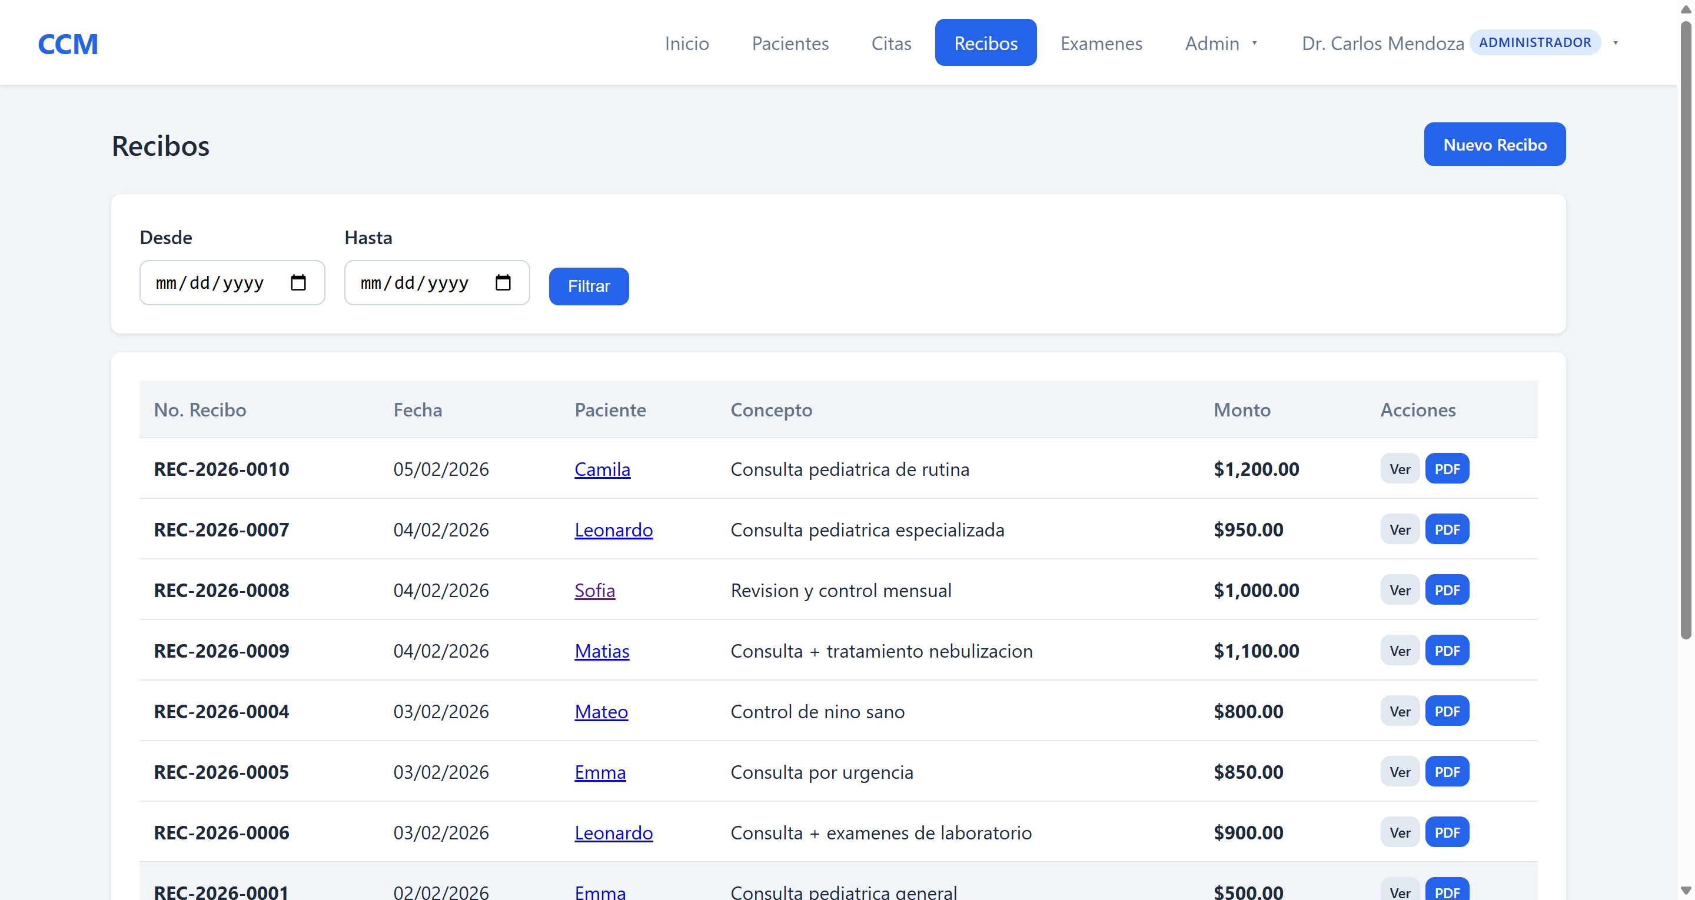The height and width of the screenshot is (900, 1695).
Task: Click the page vertical scrollbar
Action: 1685,329
